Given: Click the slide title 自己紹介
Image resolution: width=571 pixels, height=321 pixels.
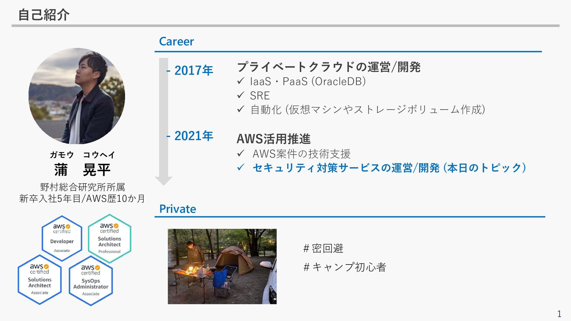Looking at the screenshot, I should 44,15.
